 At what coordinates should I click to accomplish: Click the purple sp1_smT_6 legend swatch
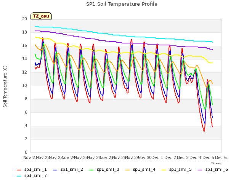pos(200,170)
